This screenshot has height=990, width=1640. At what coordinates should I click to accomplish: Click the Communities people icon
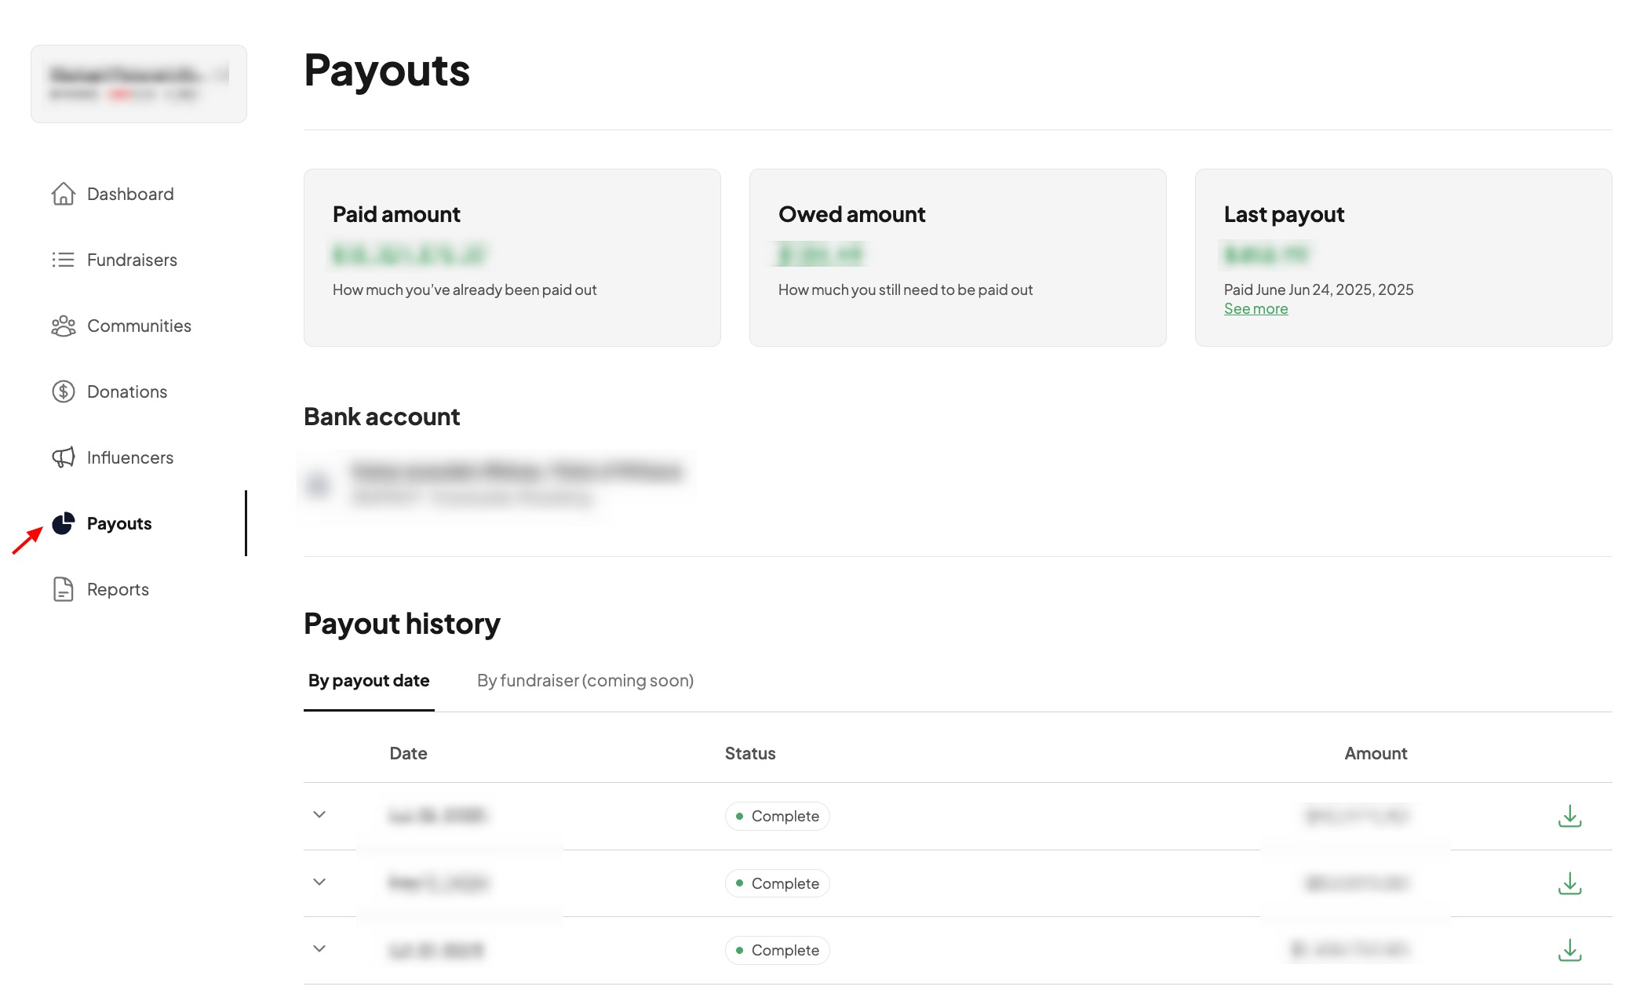(x=63, y=326)
